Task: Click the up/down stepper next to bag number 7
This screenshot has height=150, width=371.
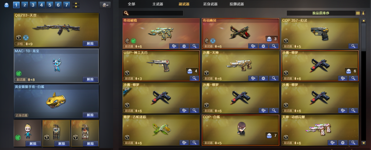Action: (x=76, y=5)
